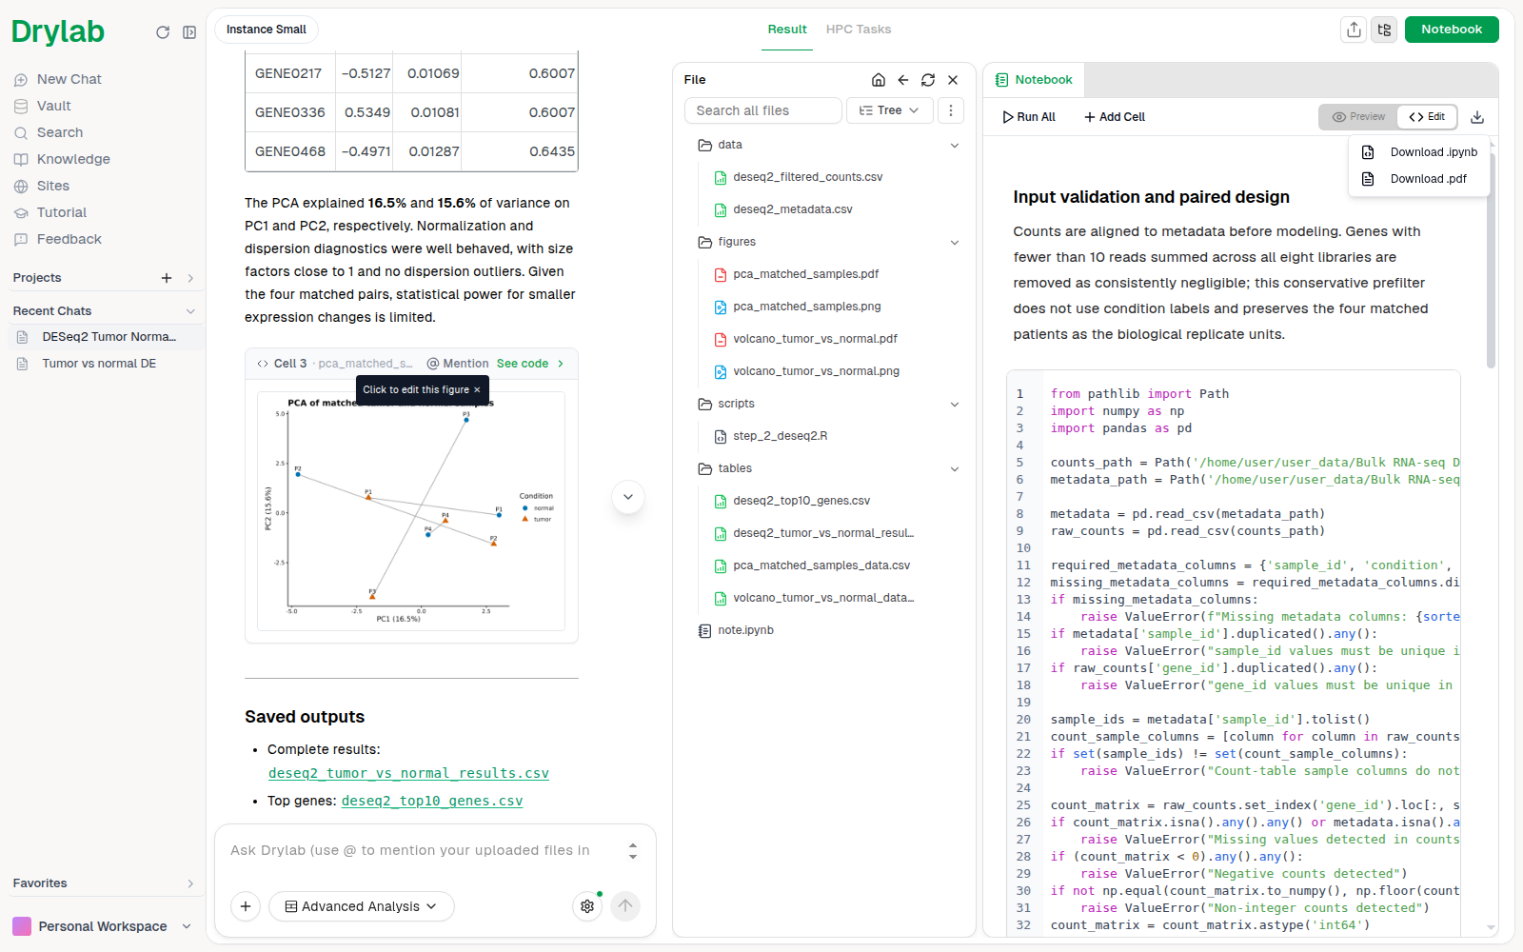This screenshot has width=1523, height=952.
Task: Add attachment with plus button in chat
Action: [x=246, y=906]
